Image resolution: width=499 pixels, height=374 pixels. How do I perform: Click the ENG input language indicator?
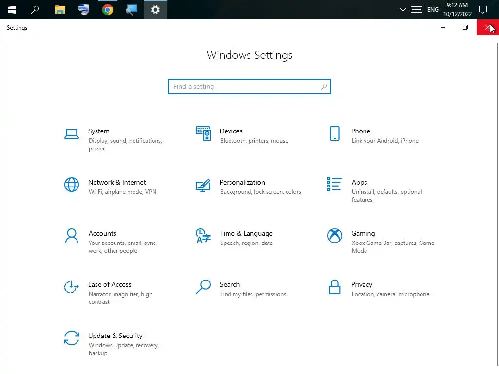433,10
